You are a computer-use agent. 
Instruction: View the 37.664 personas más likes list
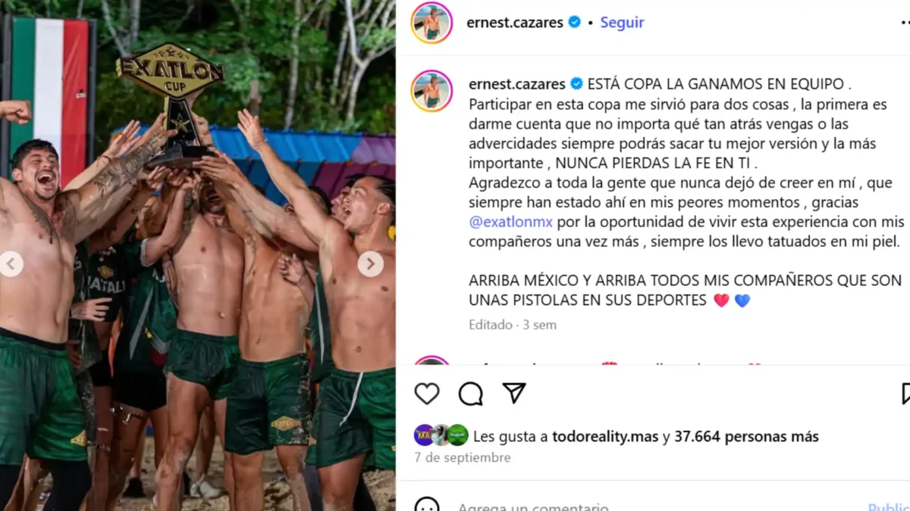pyautogui.click(x=746, y=437)
